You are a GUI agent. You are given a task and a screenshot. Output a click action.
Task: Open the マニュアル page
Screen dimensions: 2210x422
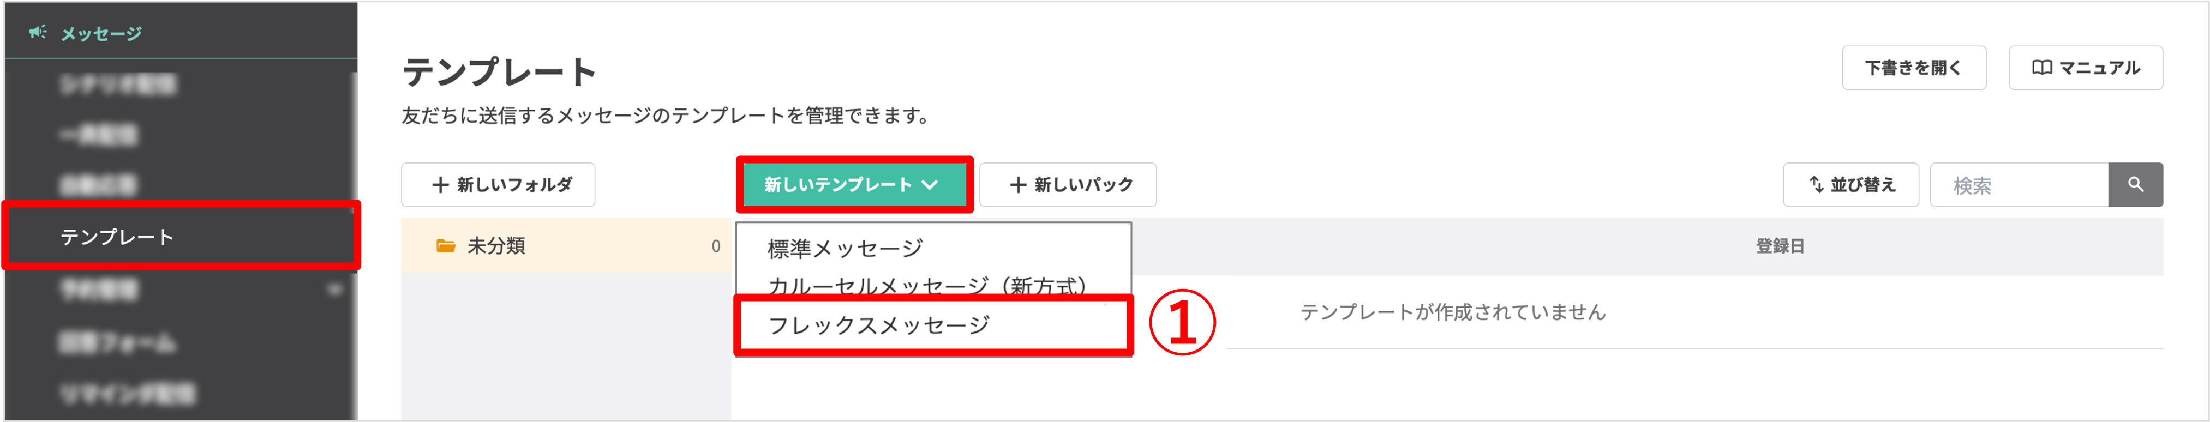point(2085,67)
